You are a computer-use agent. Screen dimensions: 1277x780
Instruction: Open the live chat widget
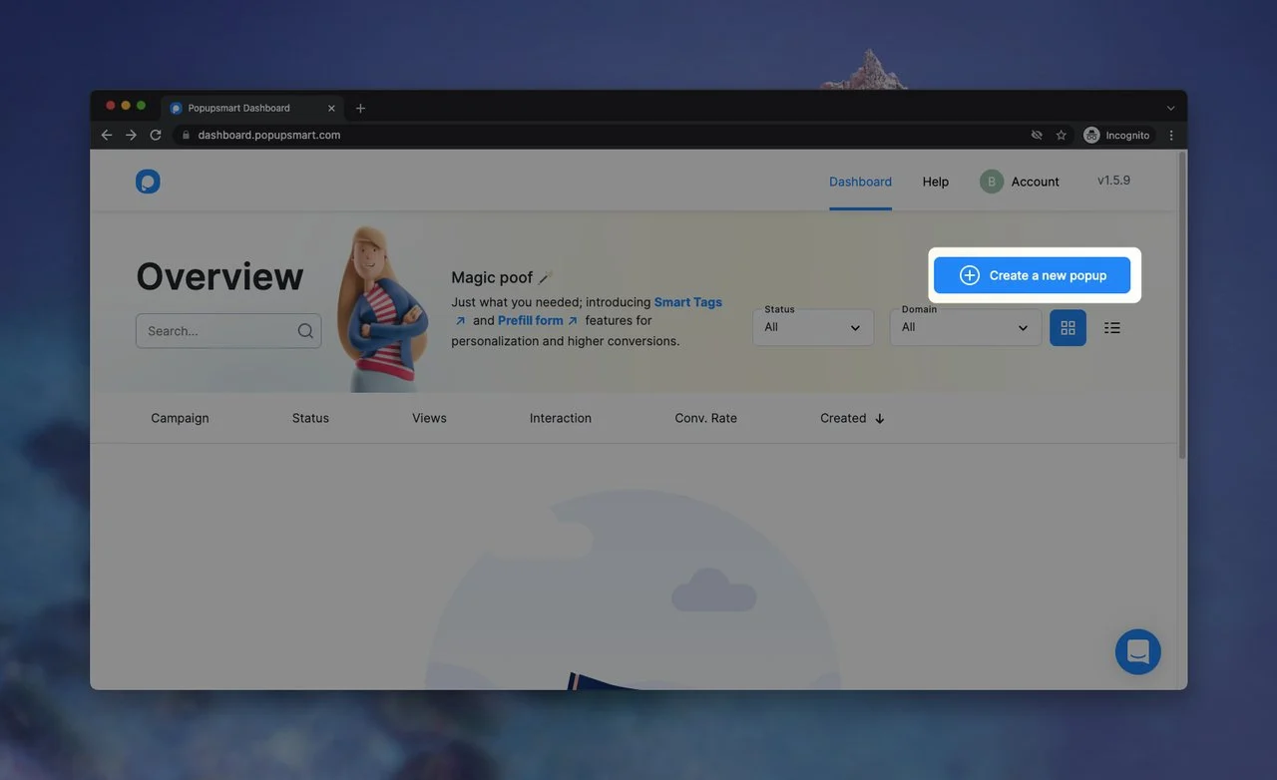click(x=1137, y=652)
